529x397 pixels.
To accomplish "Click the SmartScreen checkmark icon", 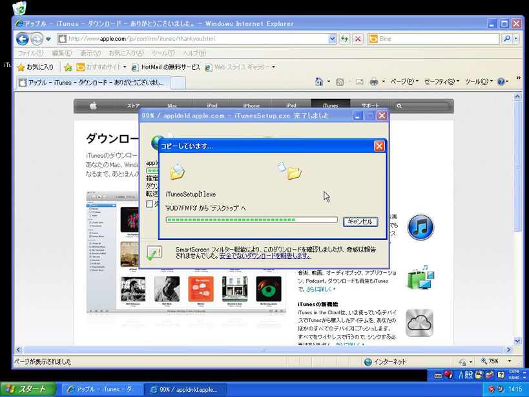I will click(x=154, y=253).
